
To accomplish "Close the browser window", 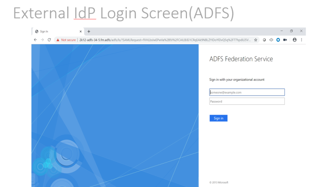I will click(x=301, y=31).
